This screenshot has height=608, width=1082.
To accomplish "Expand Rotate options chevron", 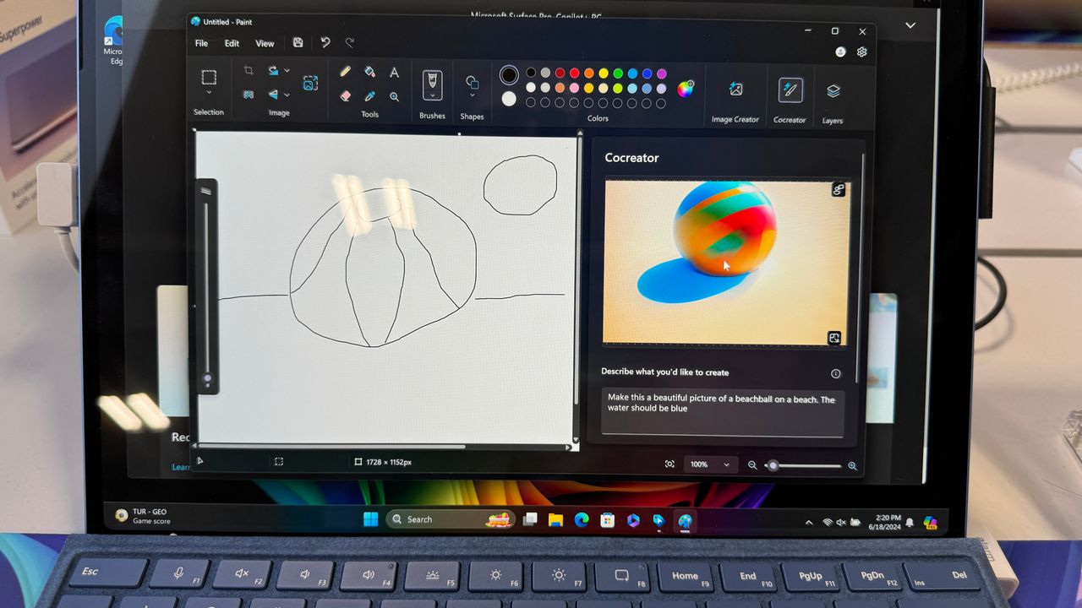I will pos(287,70).
